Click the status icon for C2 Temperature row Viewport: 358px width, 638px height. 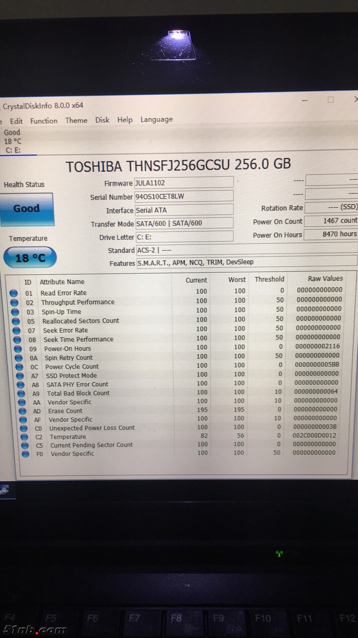(x=24, y=437)
